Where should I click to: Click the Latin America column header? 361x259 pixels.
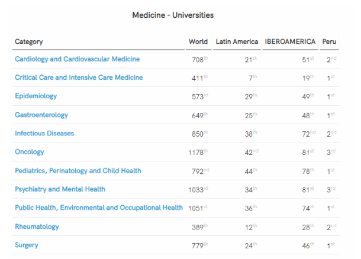(237, 41)
